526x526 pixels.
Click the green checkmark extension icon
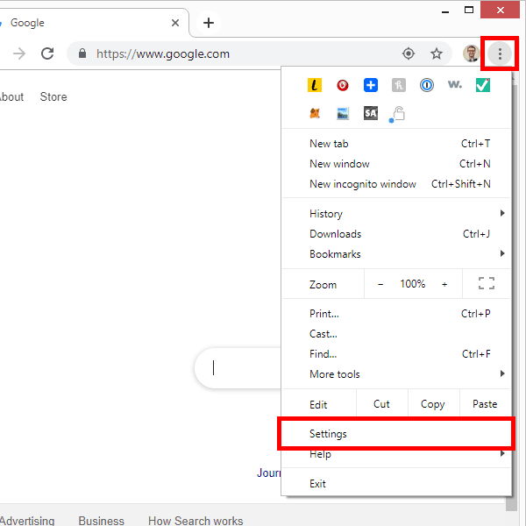[x=483, y=85]
